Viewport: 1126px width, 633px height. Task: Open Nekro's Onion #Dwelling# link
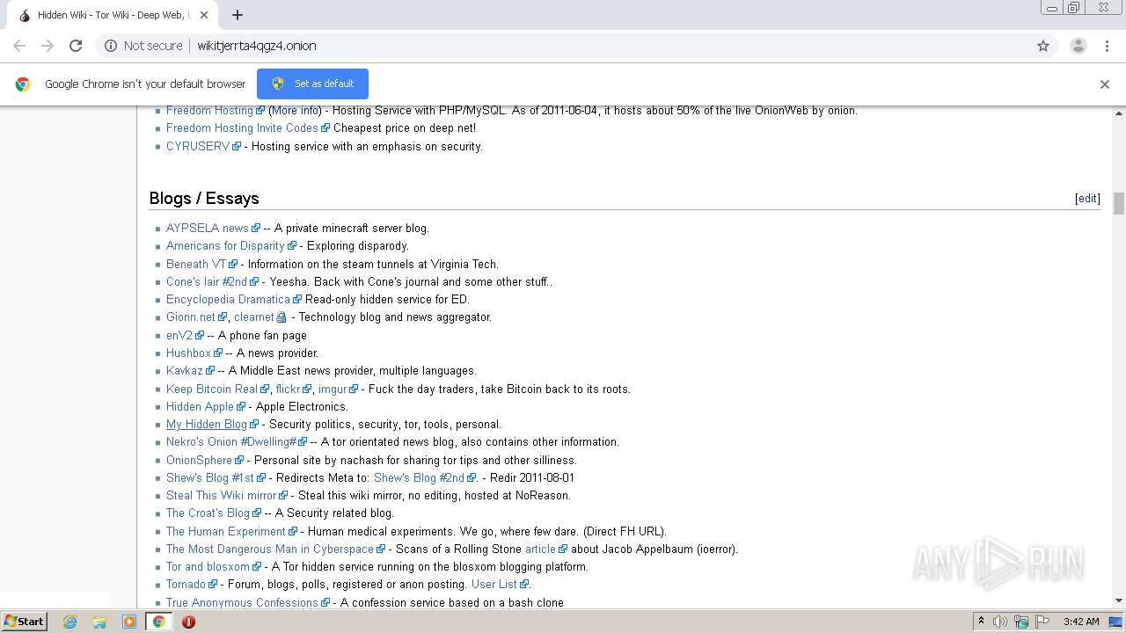click(x=231, y=442)
